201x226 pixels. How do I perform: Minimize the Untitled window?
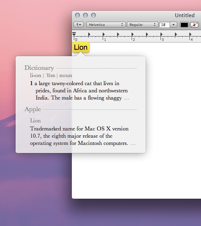tap(85, 15)
